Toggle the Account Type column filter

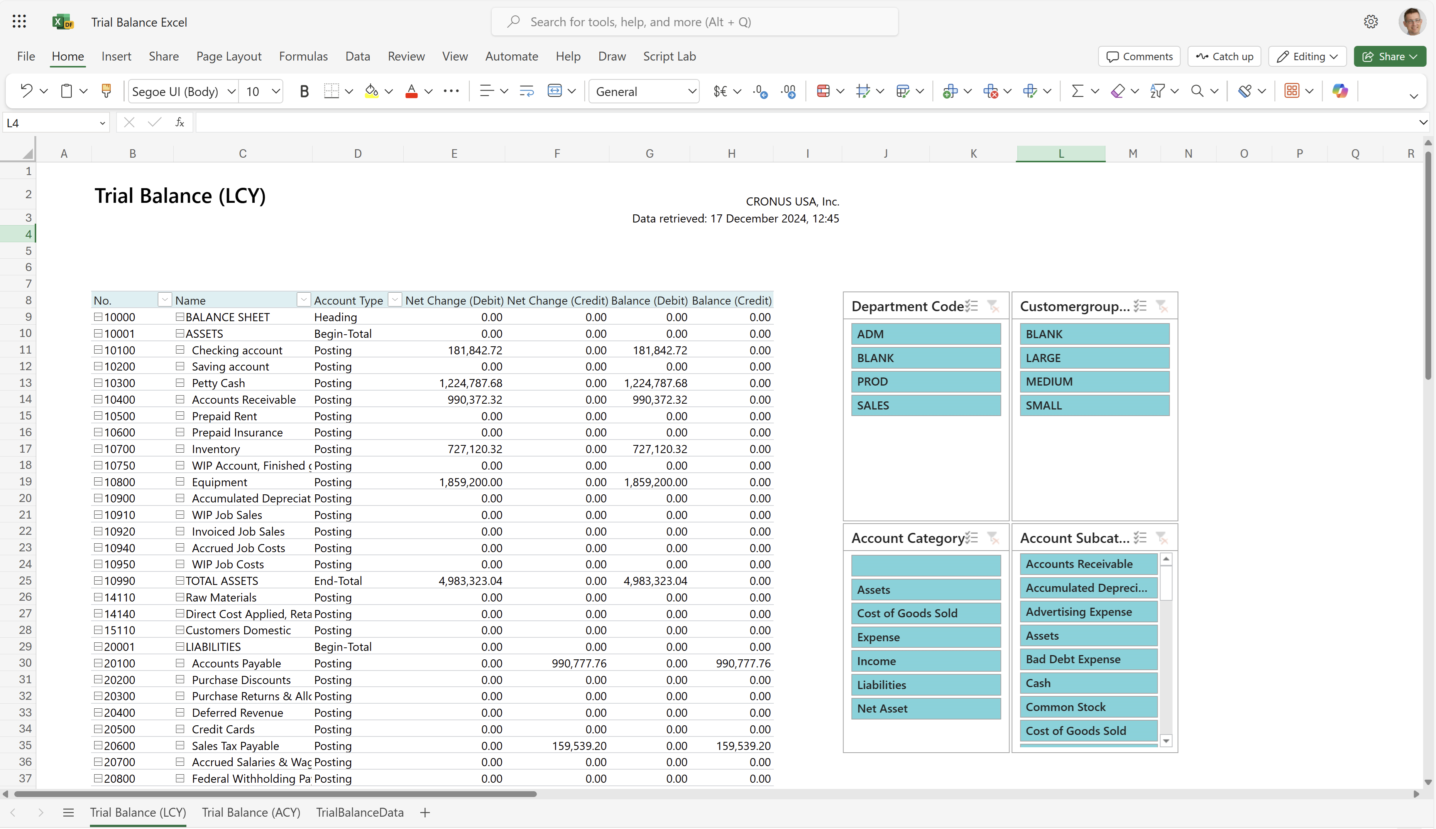[x=395, y=300]
